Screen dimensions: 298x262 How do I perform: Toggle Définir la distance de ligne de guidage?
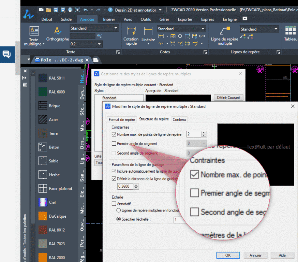click(114, 179)
